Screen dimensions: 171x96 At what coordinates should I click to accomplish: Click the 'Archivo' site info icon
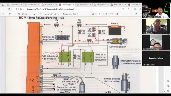[x=16, y=9]
